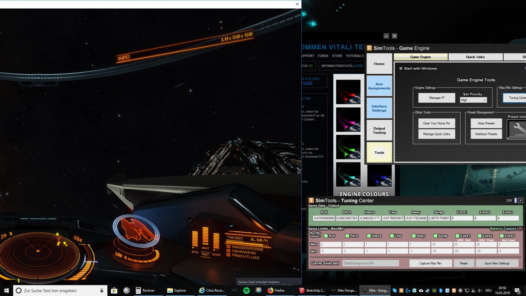Click the Surge Min value field

tap(442, 251)
